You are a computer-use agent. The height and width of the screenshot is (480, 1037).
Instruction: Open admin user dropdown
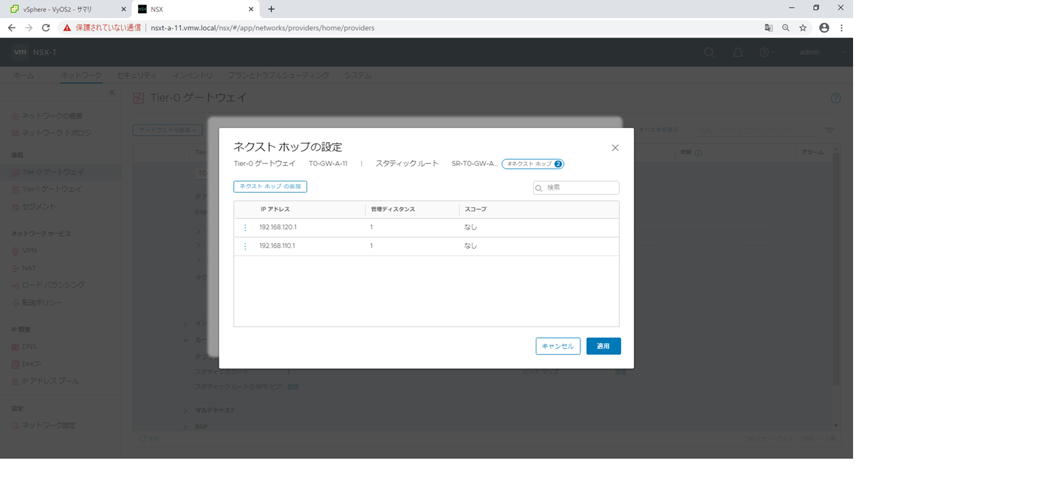pyautogui.click(x=823, y=53)
